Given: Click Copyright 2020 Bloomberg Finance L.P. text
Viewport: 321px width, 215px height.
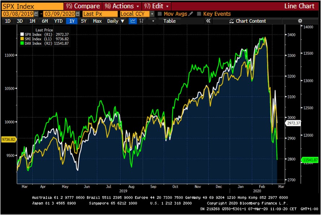Looking at the screenshot, I should [247, 203].
